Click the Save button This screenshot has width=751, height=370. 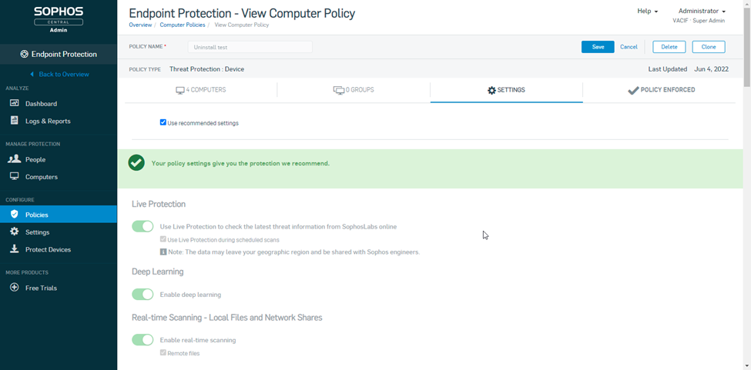point(598,47)
